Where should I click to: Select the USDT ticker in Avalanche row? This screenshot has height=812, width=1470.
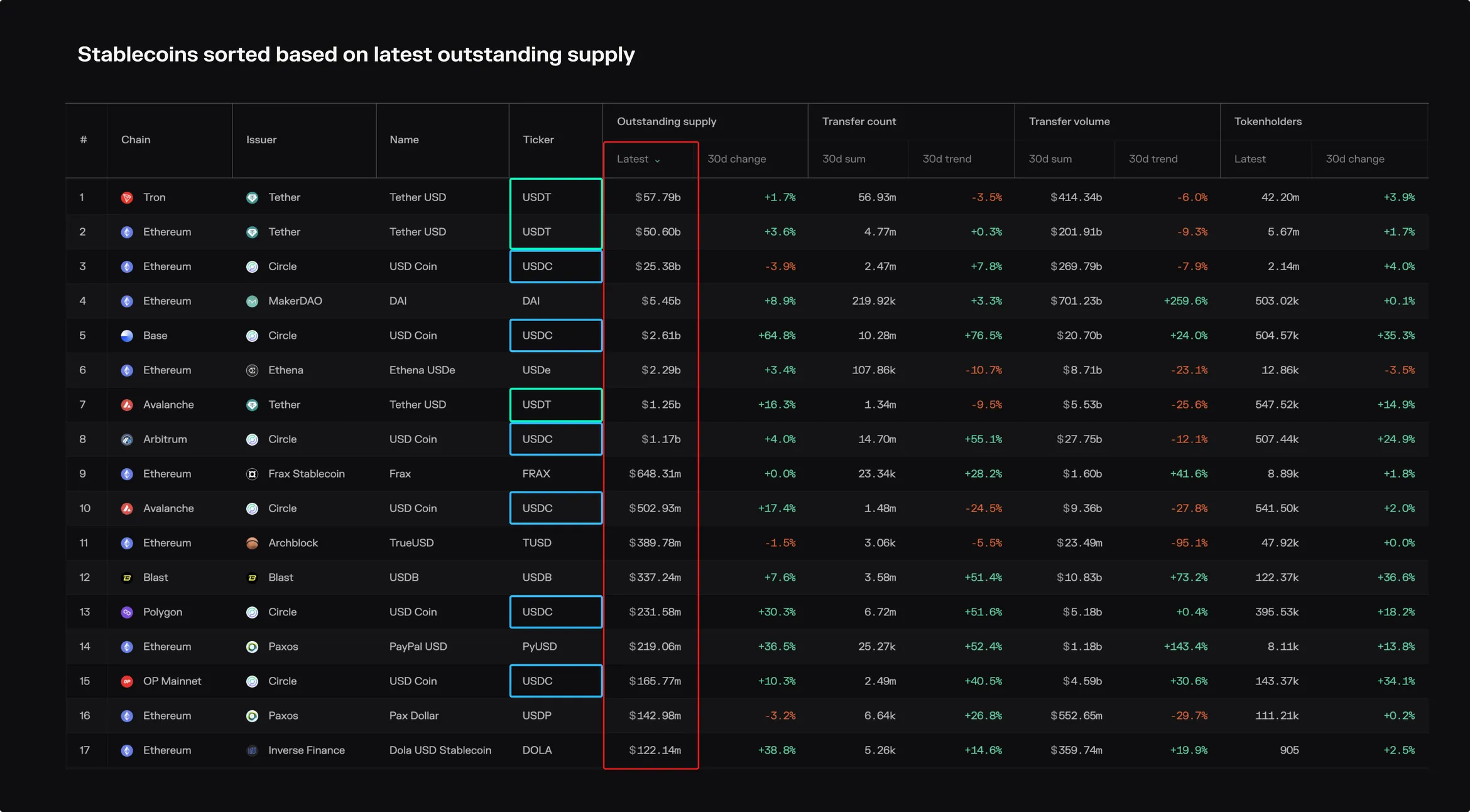(x=536, y=405)
